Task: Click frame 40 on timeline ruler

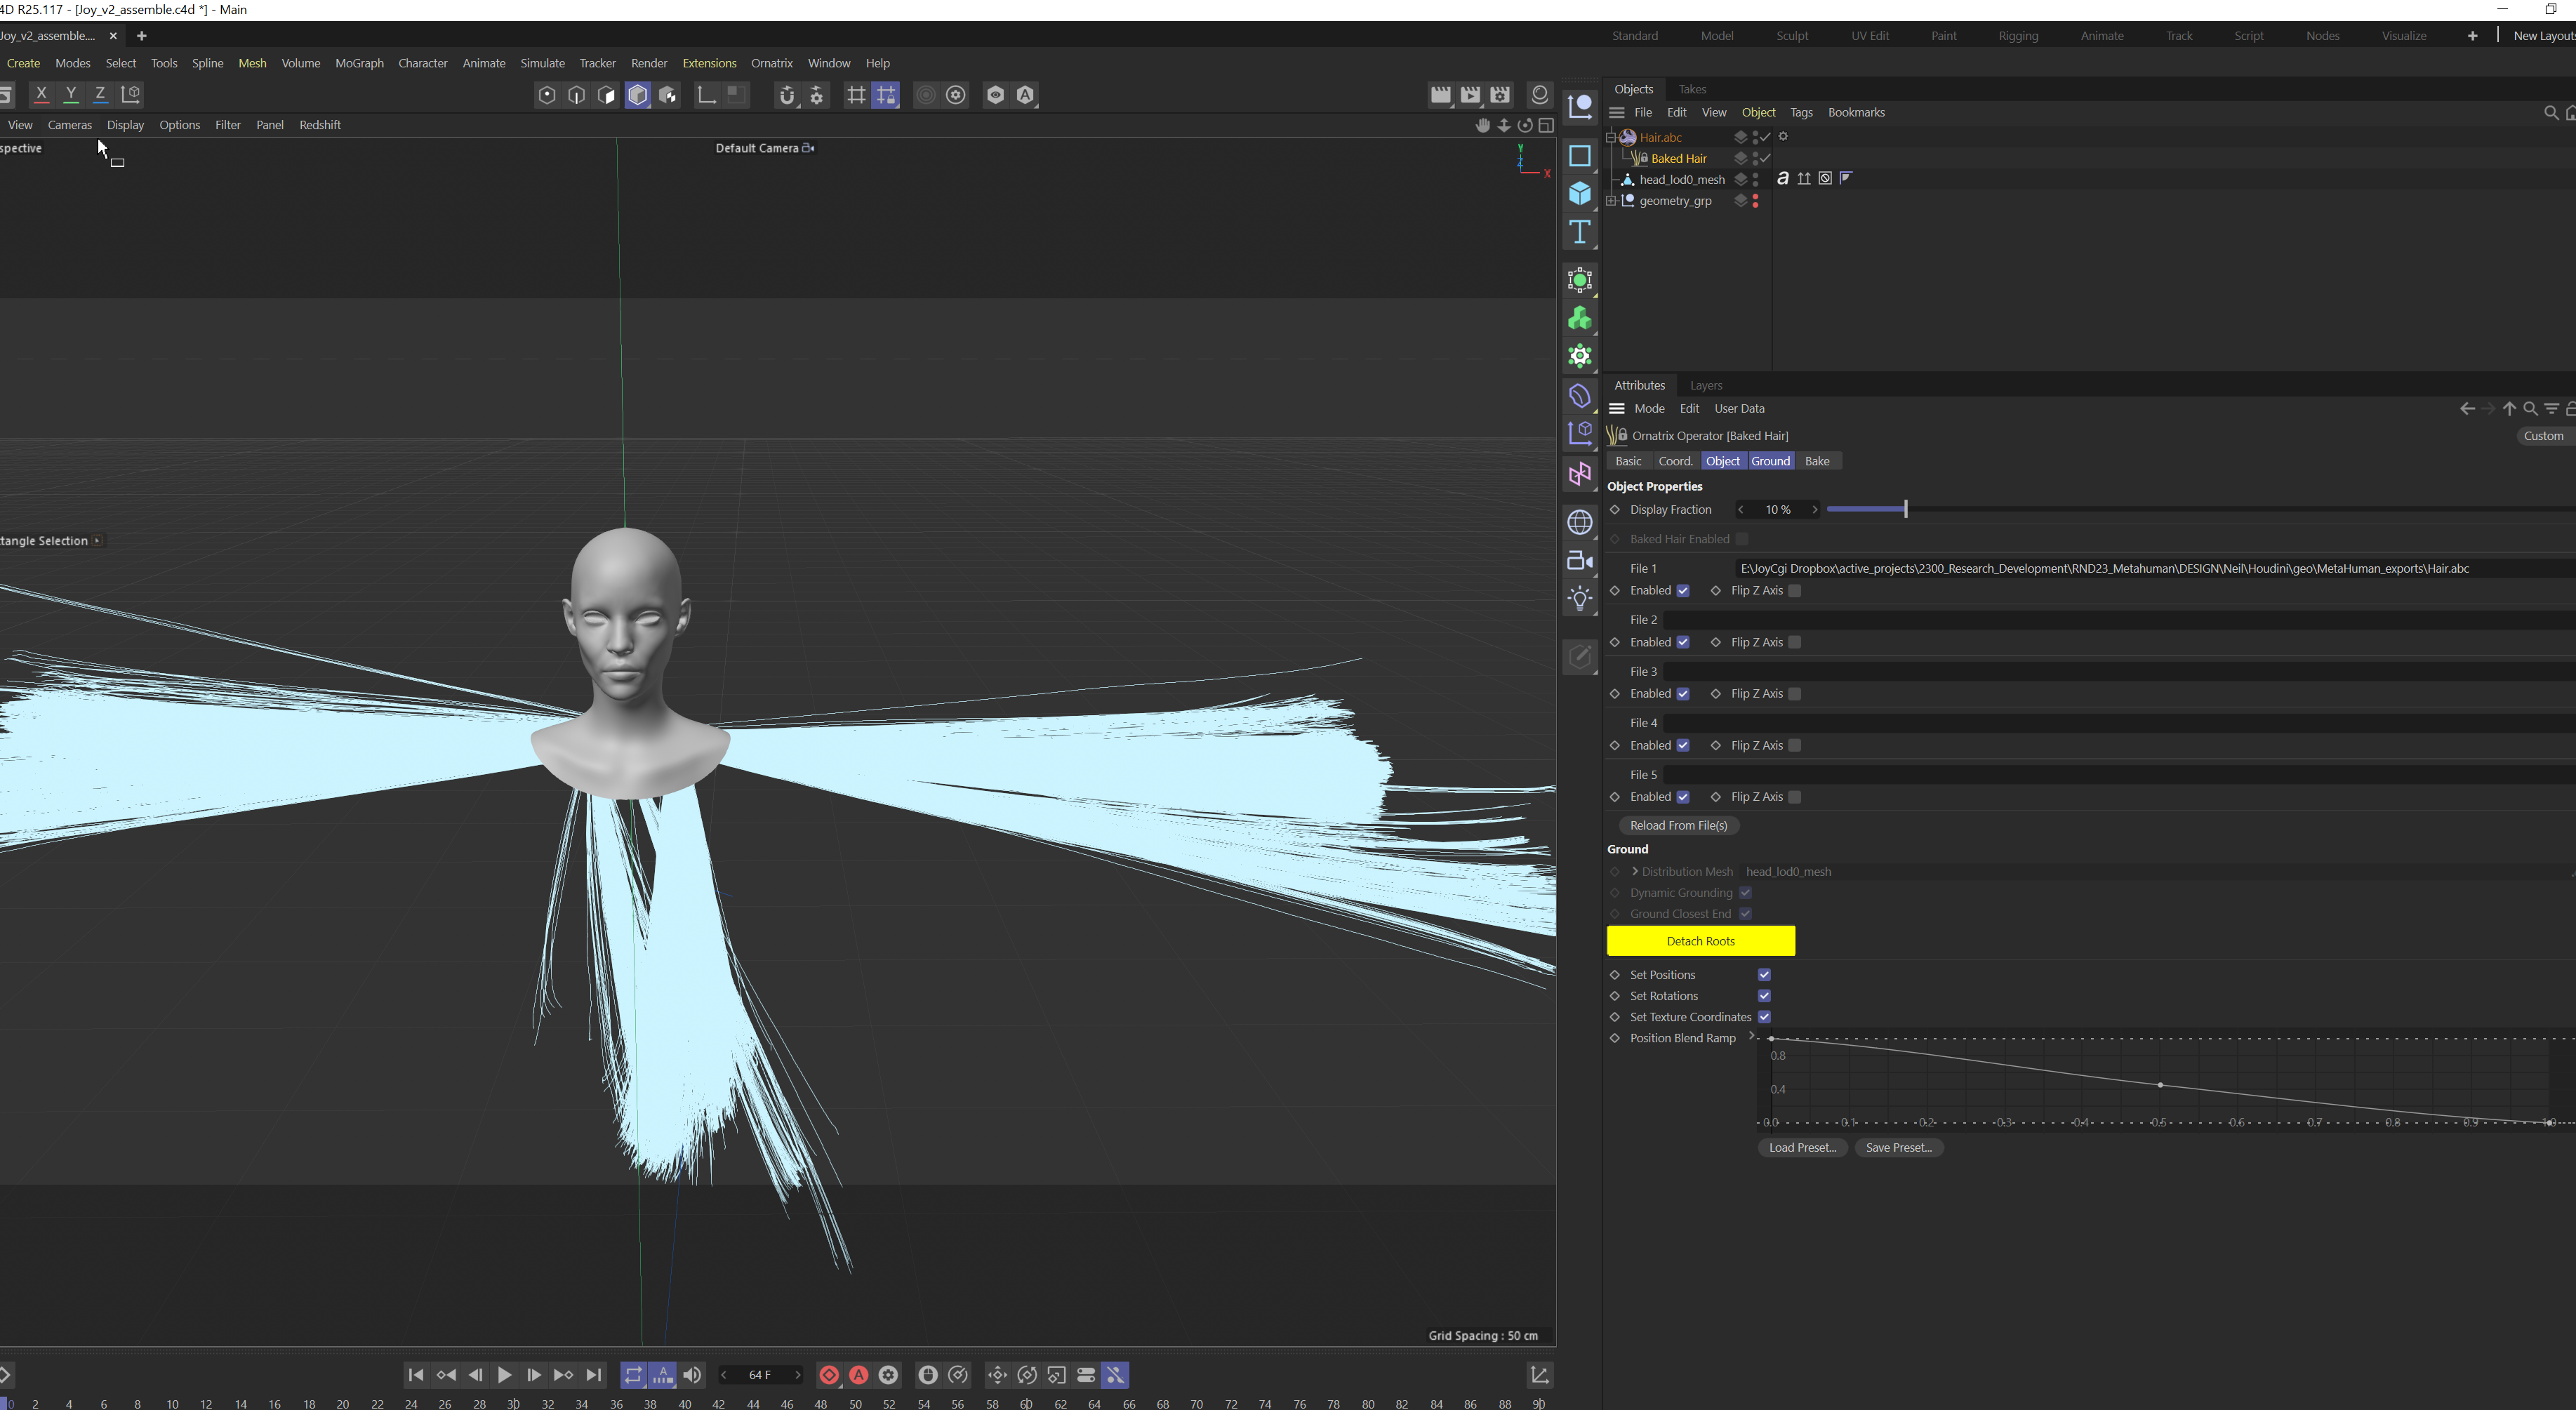Action: 684,1404
